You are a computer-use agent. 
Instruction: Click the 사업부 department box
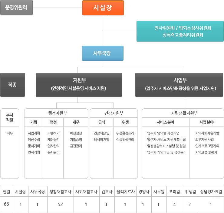click(x=180, y=85)
